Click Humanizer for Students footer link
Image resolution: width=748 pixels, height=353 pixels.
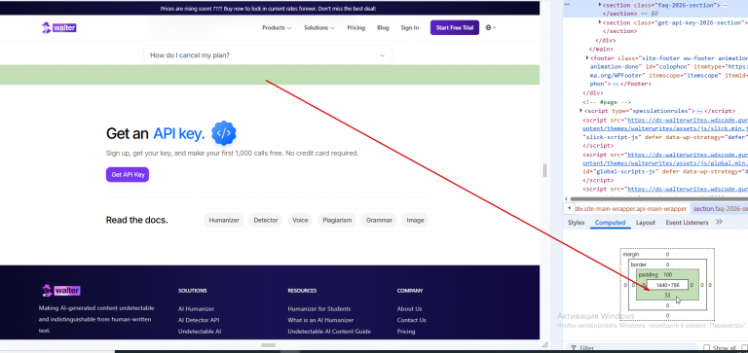click(319, 308)
